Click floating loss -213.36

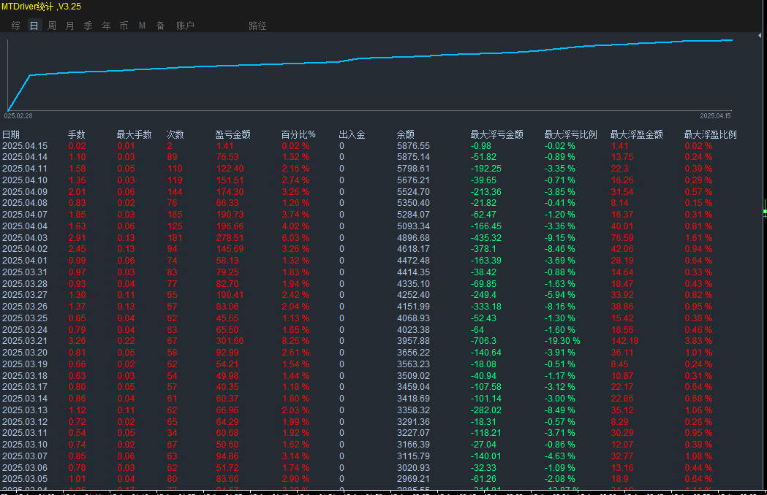coord(485,191)
